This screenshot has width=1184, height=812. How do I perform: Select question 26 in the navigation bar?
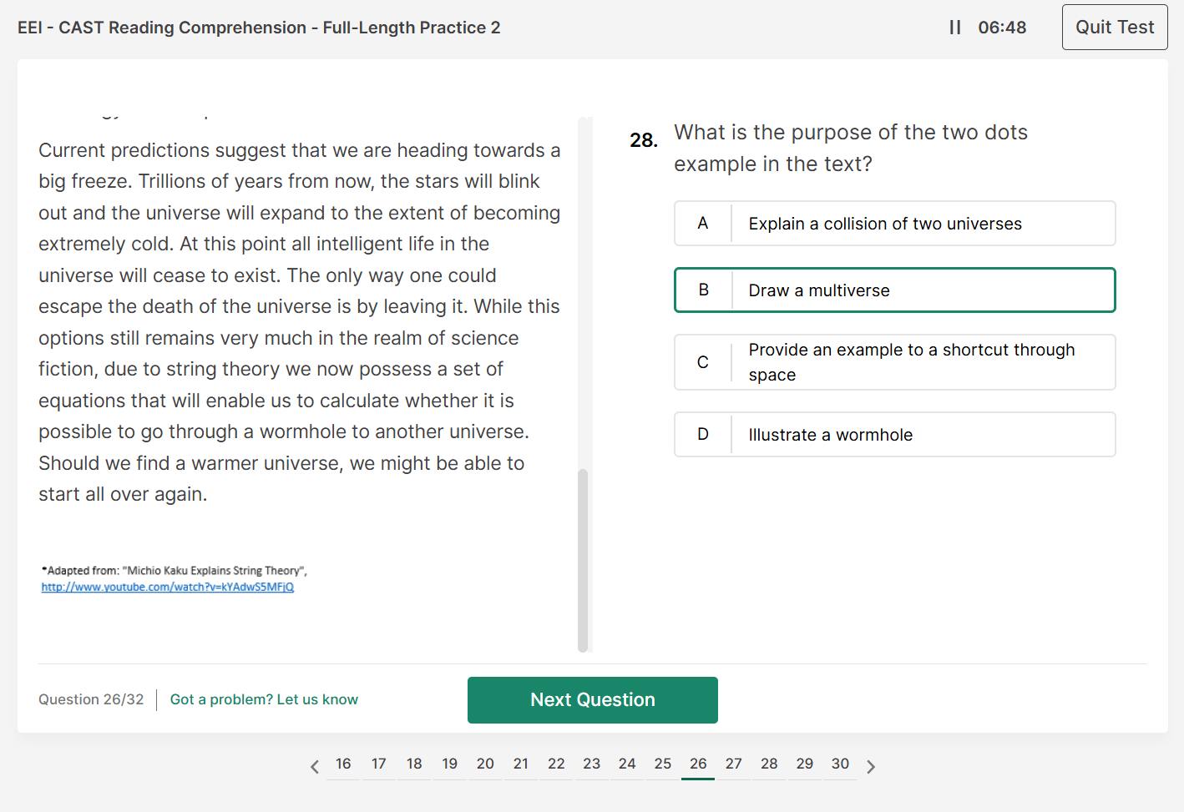(x=698, y=764)
